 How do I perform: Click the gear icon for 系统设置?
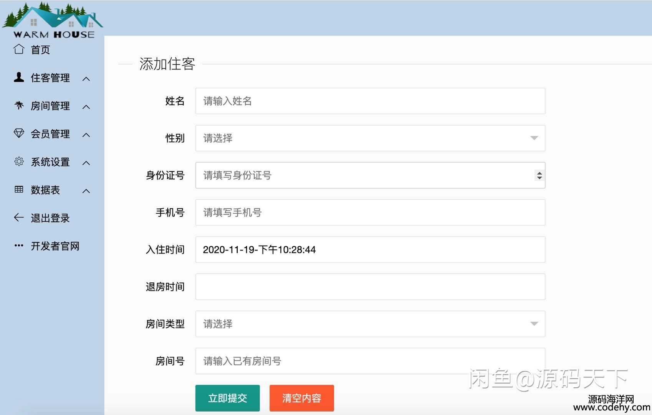click(x=19, y=161)
